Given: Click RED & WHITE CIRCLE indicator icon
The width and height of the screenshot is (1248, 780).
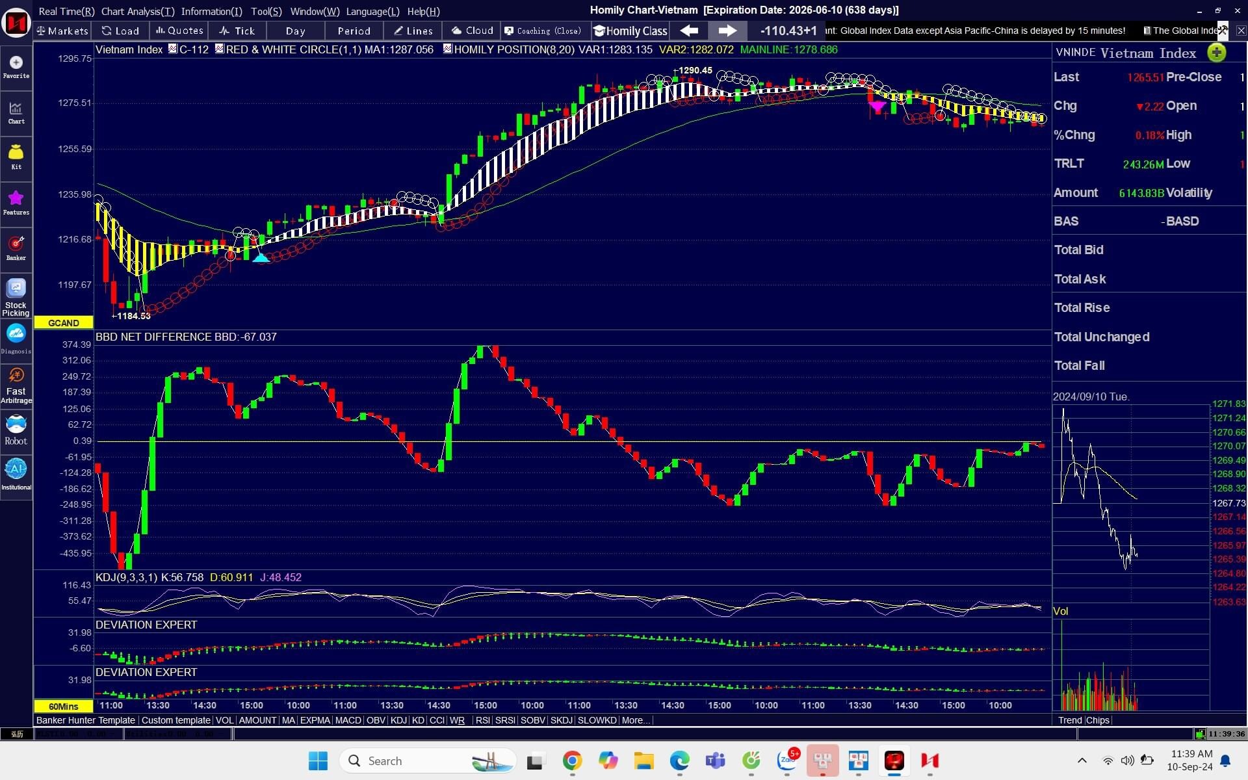Looking at the screenshot, I should (219, 49).
